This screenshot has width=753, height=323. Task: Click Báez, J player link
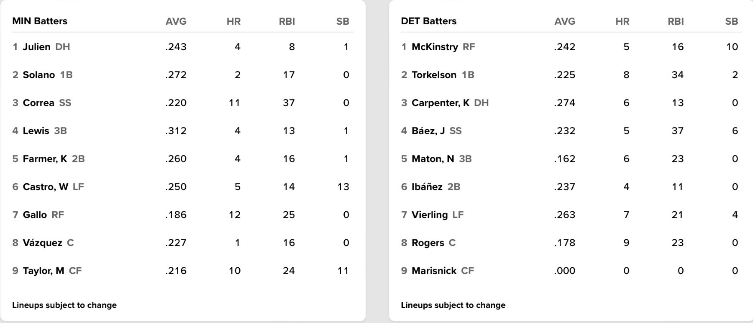click(x=428, y=131)
